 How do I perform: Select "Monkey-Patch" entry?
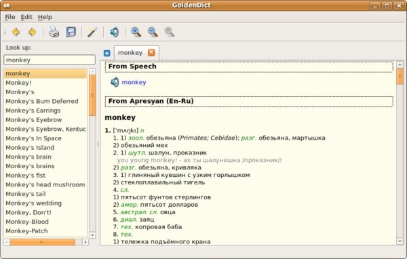coord(45,231)
